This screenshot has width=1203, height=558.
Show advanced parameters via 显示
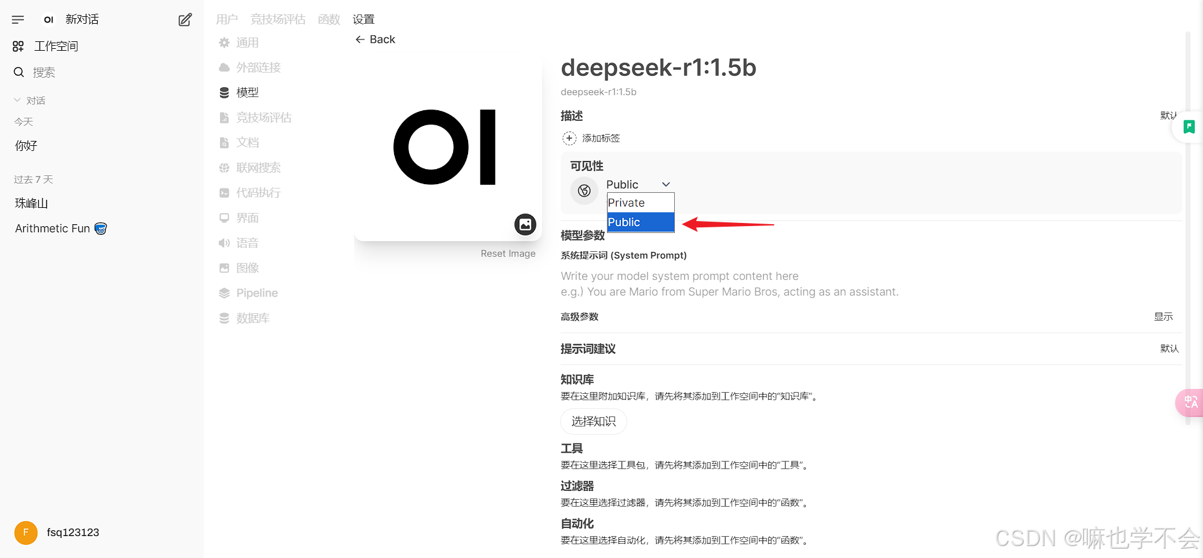pyautogui.click(x=1164, y=317)
